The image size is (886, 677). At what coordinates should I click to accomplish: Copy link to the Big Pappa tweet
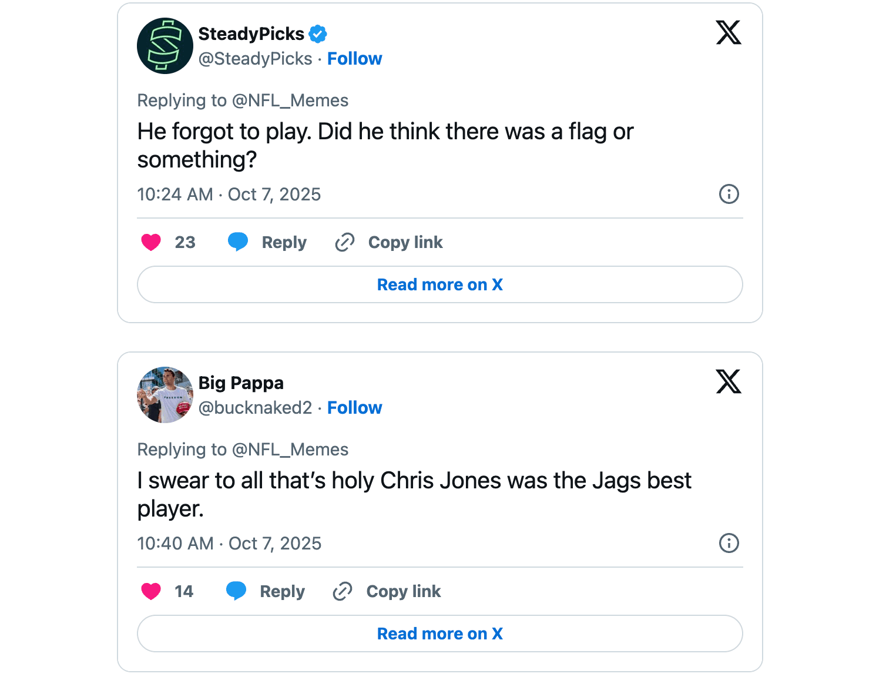point(387,591)
